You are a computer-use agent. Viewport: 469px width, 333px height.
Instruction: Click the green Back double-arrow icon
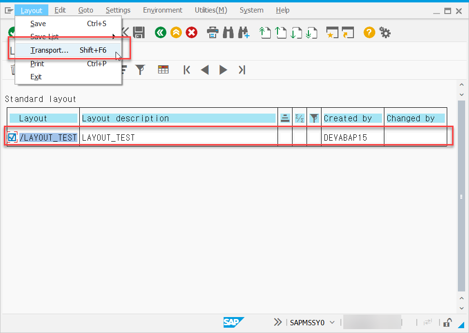pos(161,32)
